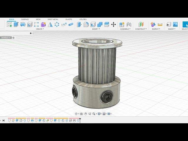Switch to the SHEET METAL tab
The image size is (188, 141).
(53, 19)
